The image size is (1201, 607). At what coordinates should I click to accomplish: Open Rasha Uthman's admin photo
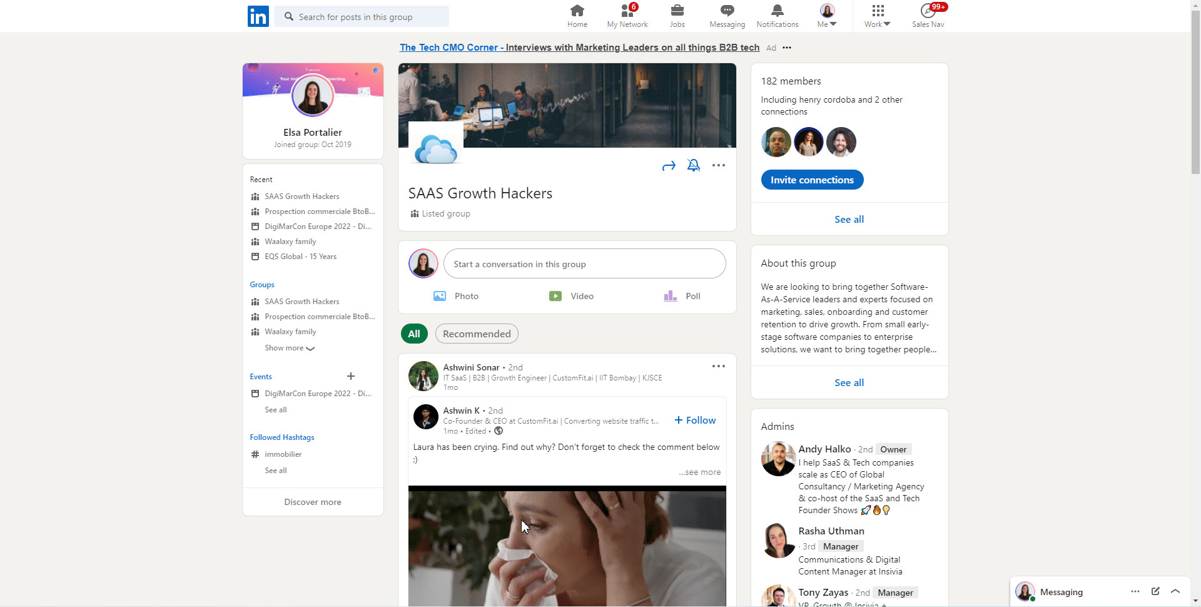[x=778, y=541]
